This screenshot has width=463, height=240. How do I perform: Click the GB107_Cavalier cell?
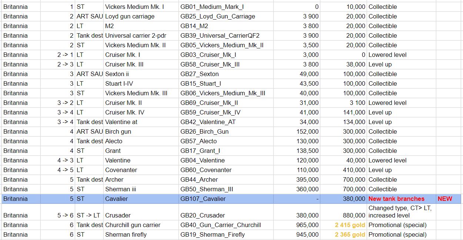pyautogui.click(x=226, y=199)
